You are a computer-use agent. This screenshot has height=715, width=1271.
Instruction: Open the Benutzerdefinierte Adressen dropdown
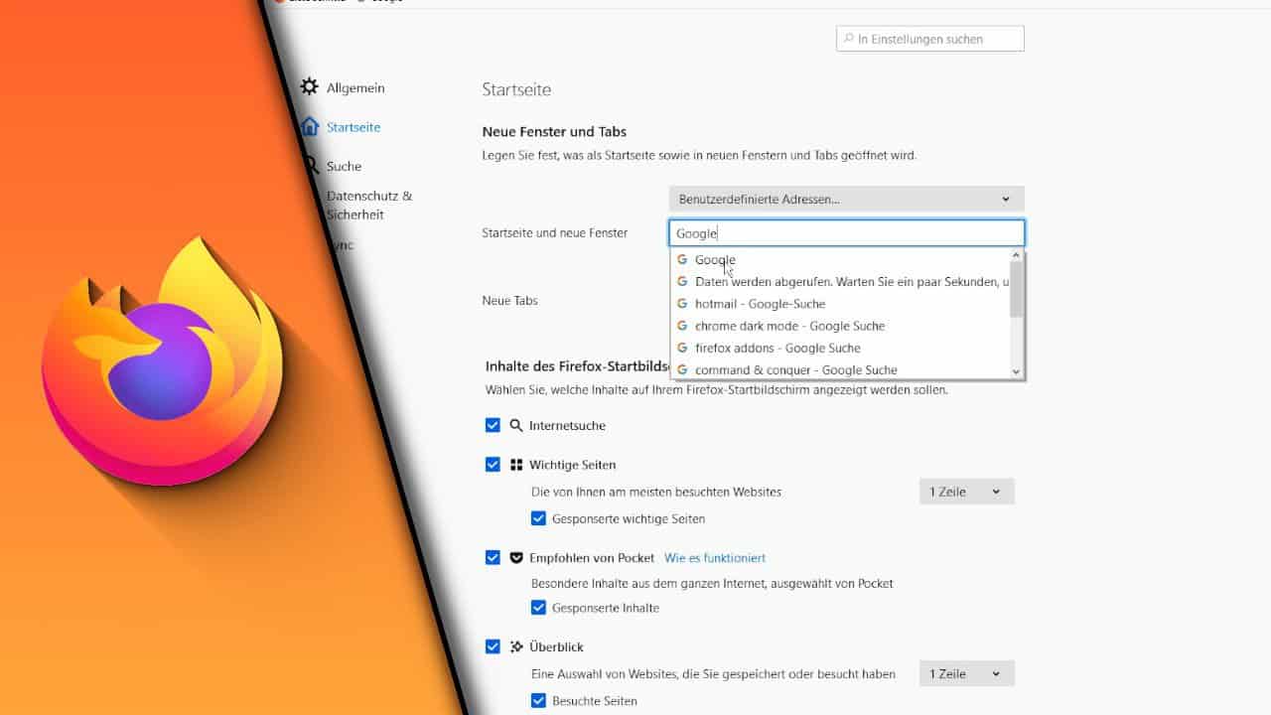coord(846,199)
